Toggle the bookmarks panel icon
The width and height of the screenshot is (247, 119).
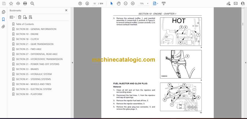(x=3, y=19)
